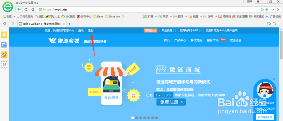The width and height of the screenshot is (283, 121).
Task: Open the sidebar news reader icon
Action: 4,45
